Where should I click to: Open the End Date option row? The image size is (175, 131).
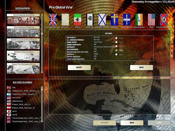coord(83,54)
